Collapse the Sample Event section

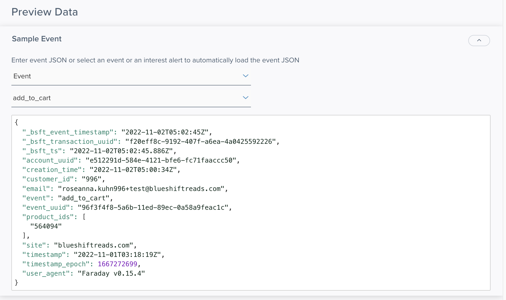pyautogui.click(x=479, y=41)
